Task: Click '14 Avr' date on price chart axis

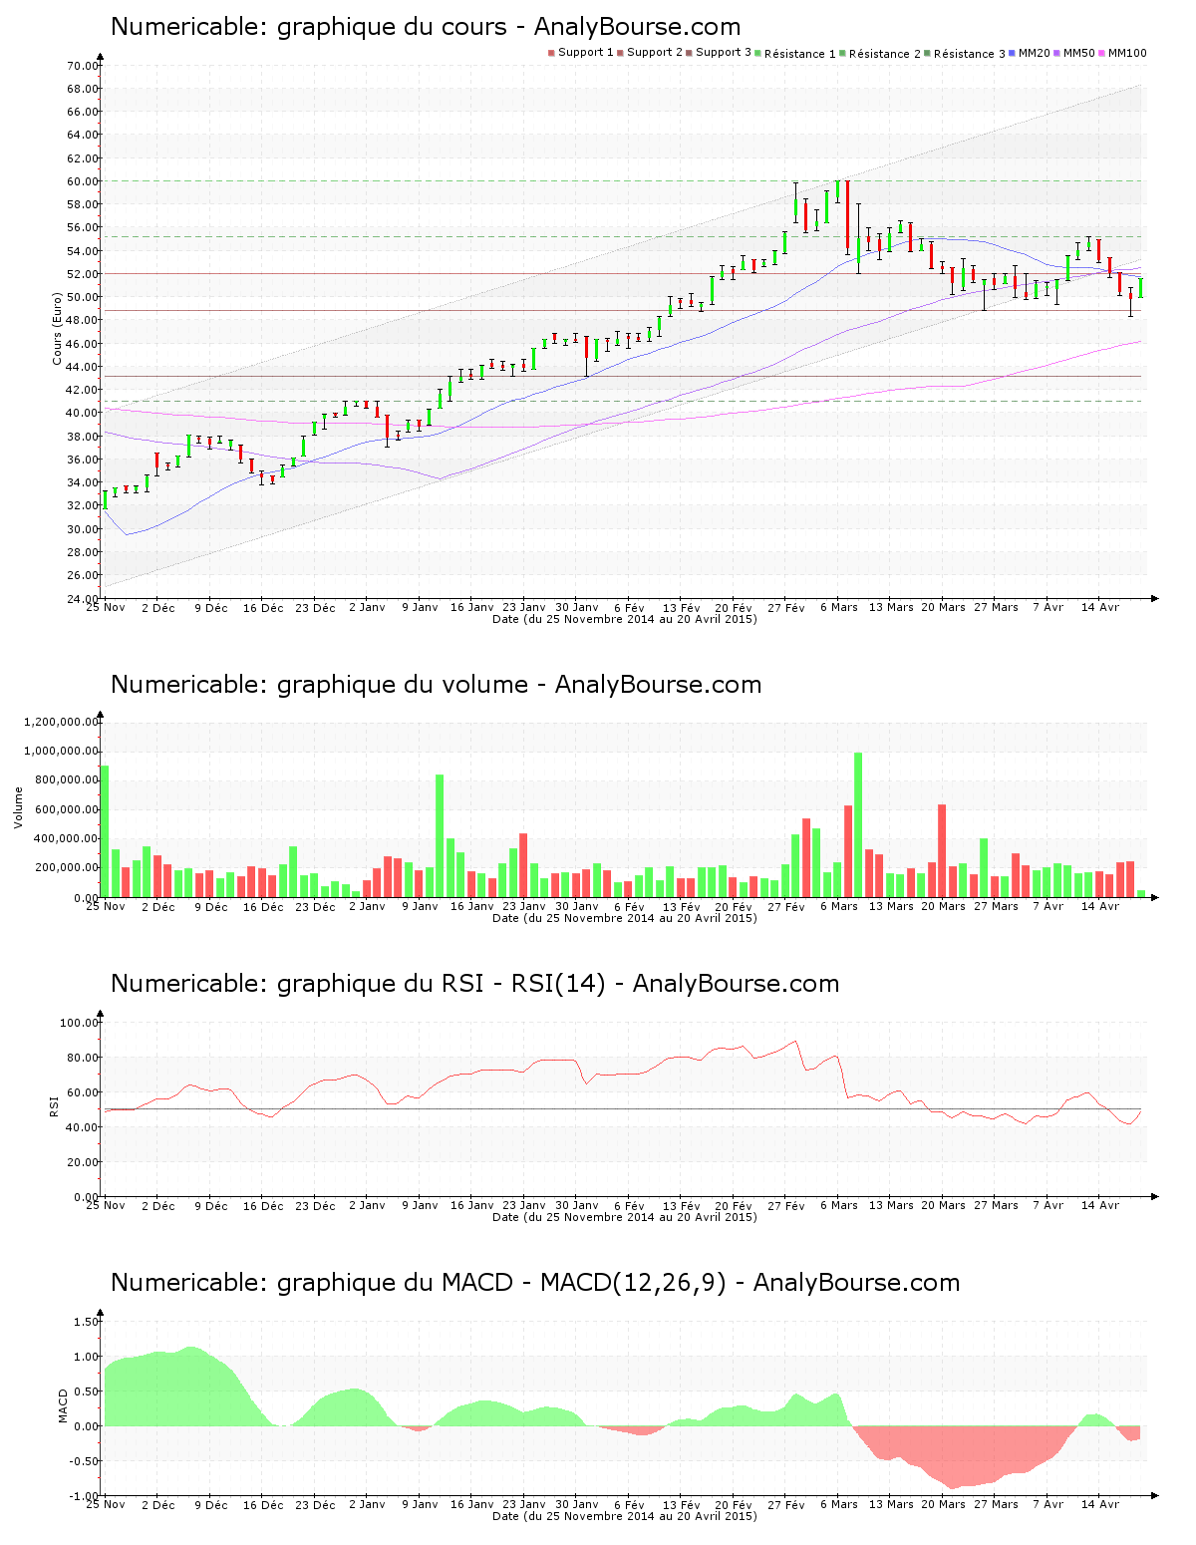Action: (1100, 607)
